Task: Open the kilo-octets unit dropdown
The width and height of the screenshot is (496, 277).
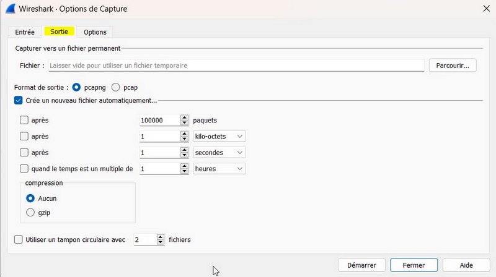Action: 219,136
